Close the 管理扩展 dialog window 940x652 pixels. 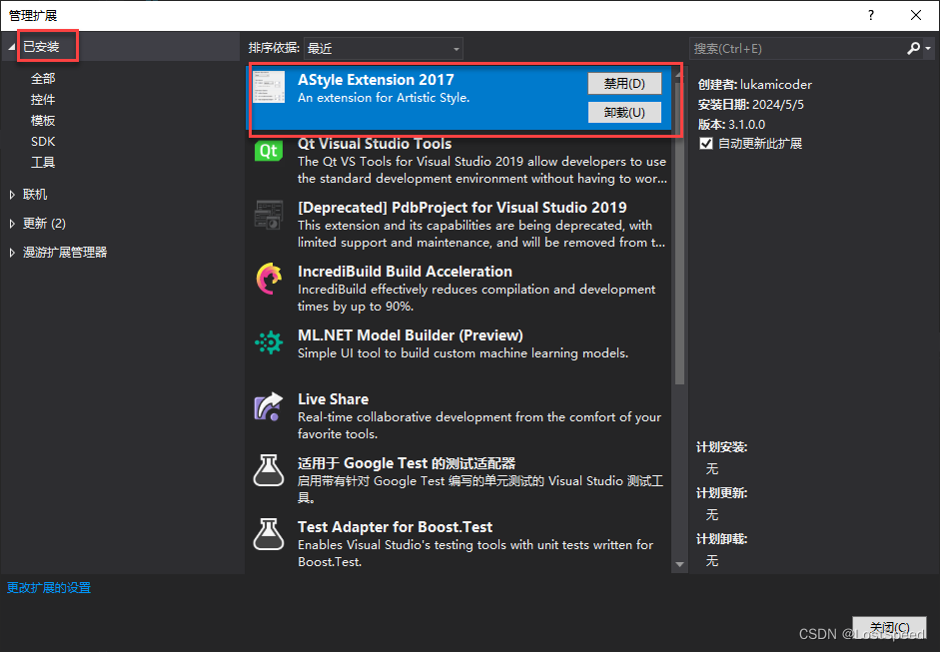click(x=916, y=16)
